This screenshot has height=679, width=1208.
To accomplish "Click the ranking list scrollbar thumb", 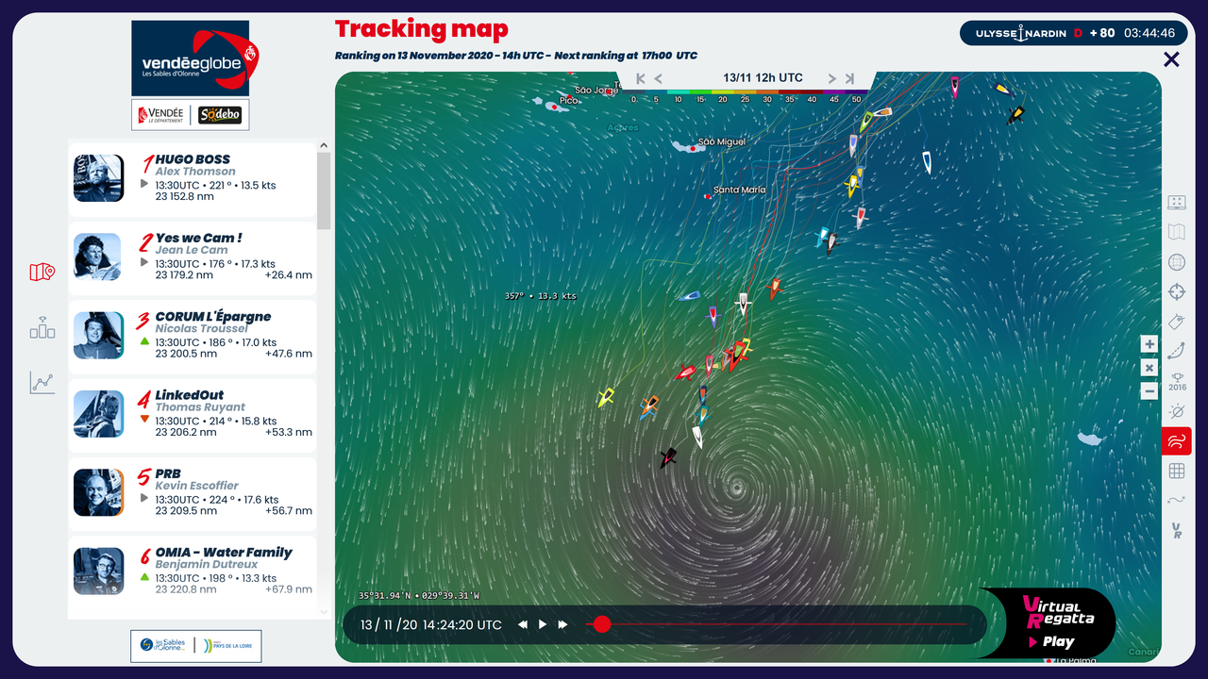I will [x=324, y=190].
